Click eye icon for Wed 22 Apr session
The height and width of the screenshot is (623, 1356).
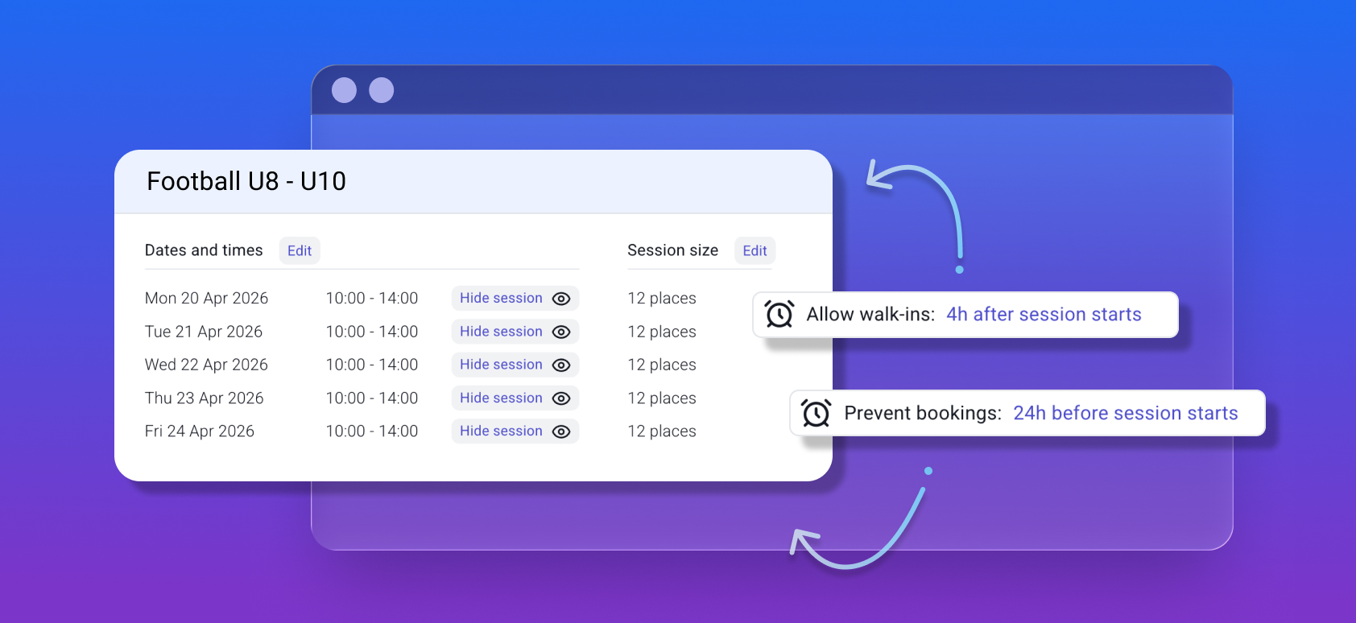pyautogui.click(x=561, y=365)
